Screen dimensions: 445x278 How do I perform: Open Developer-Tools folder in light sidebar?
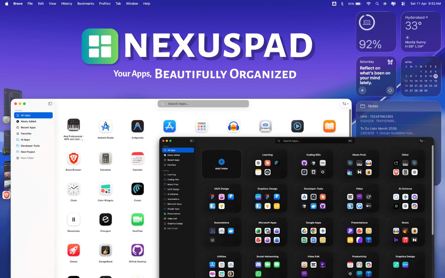tap(33, 146)
